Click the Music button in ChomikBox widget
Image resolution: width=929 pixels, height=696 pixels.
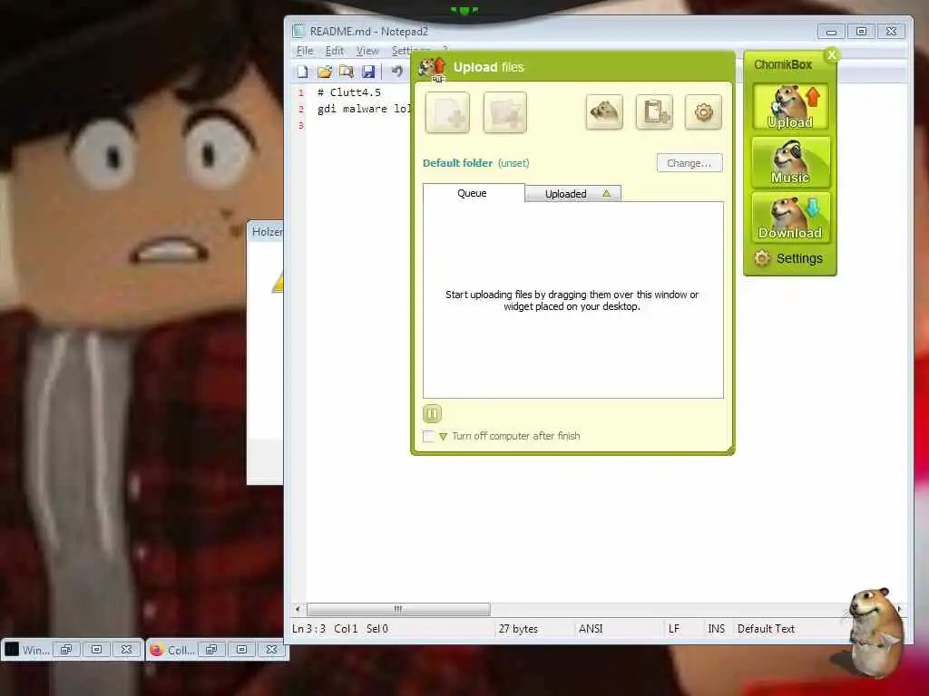(790, 162)
